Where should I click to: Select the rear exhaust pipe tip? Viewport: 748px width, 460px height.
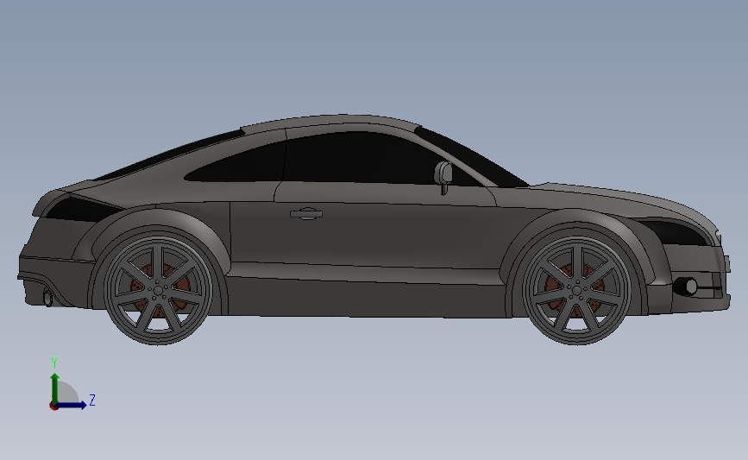48,297
